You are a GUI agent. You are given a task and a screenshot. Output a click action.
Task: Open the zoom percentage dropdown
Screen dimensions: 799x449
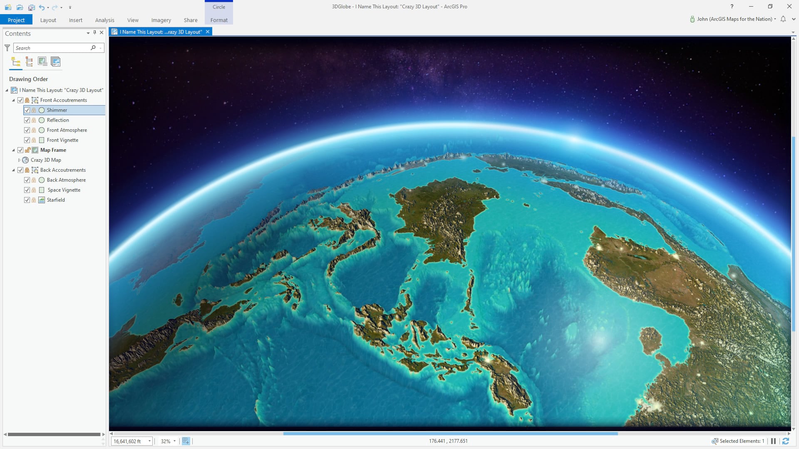(174, 441)
